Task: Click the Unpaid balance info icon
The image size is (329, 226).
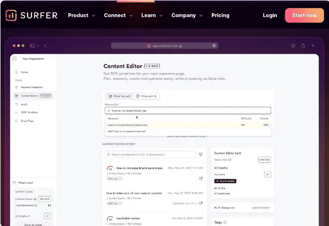Action: click(x=36, y=205)
